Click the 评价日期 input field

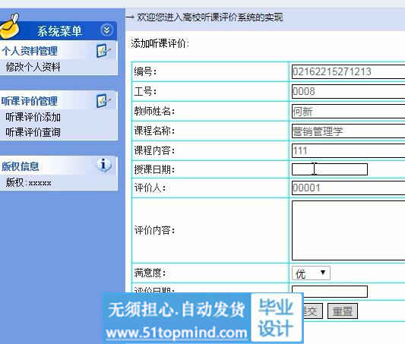click(x=330, y=292)
